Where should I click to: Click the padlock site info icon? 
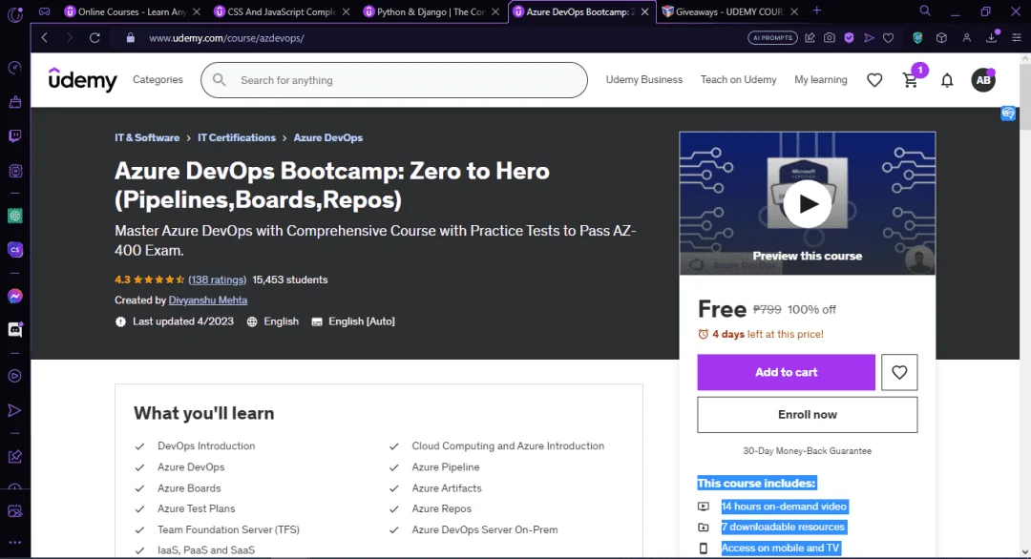[130, 38]
